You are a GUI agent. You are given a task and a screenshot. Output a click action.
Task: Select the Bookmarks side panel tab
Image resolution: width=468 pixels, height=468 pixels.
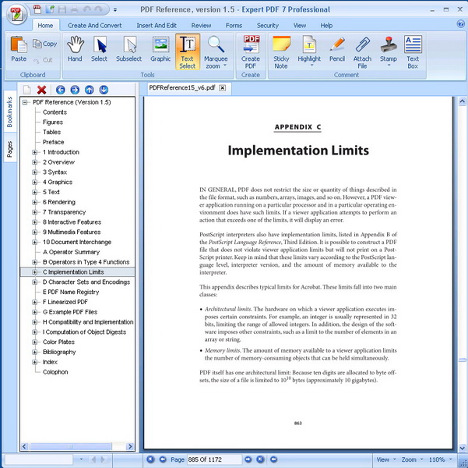pyautogui.click(x=10, y=112)
